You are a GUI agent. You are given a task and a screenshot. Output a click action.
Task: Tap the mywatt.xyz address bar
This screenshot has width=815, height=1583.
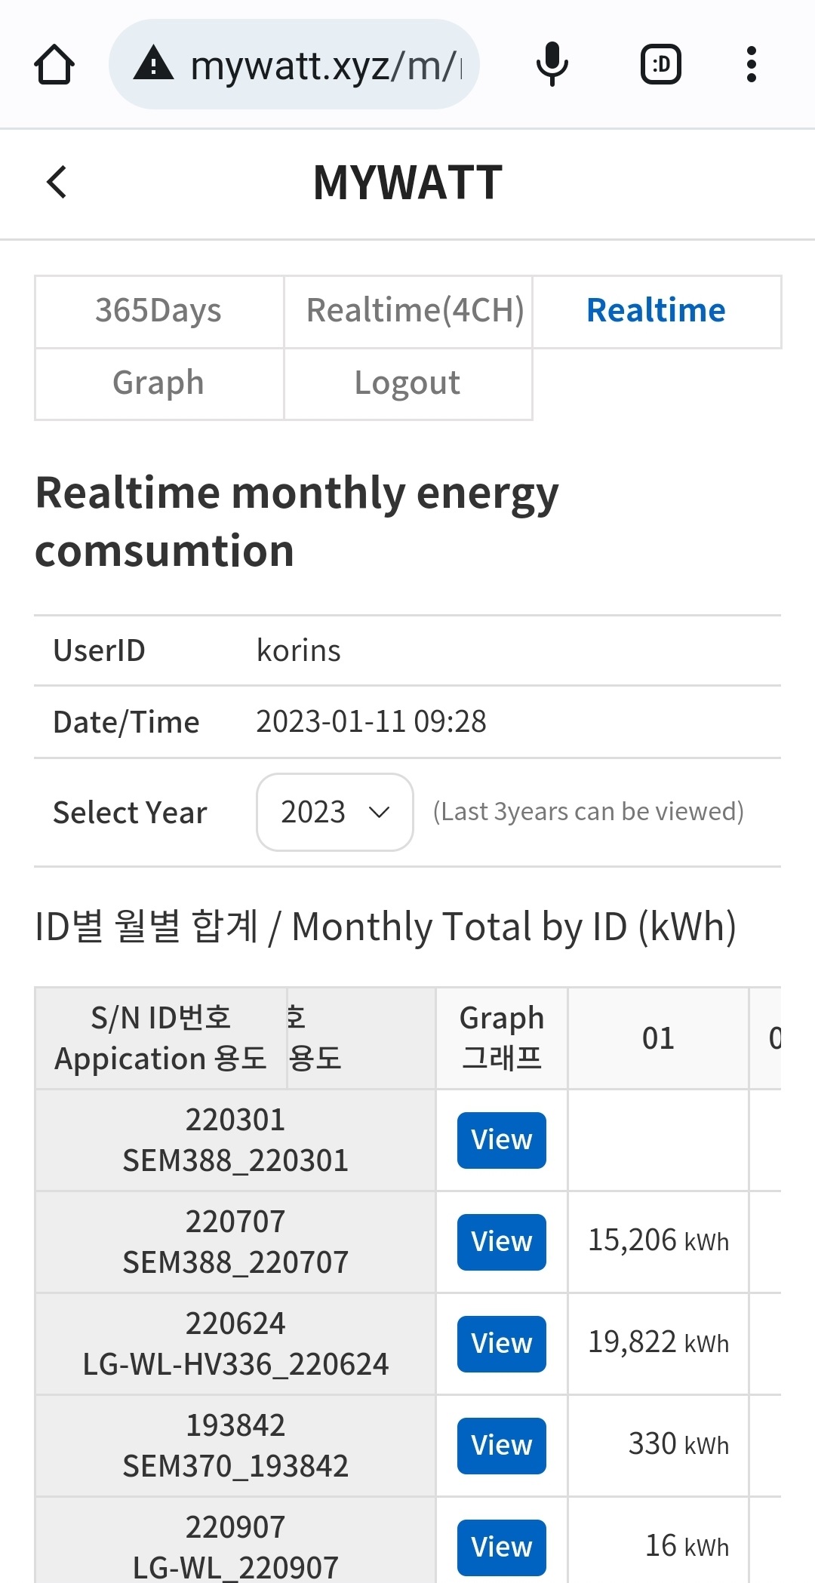pos(324,65)
